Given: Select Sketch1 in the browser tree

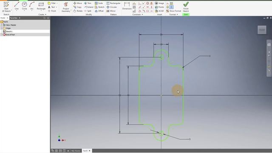Looking at the screenshot, I should [9, 31].
